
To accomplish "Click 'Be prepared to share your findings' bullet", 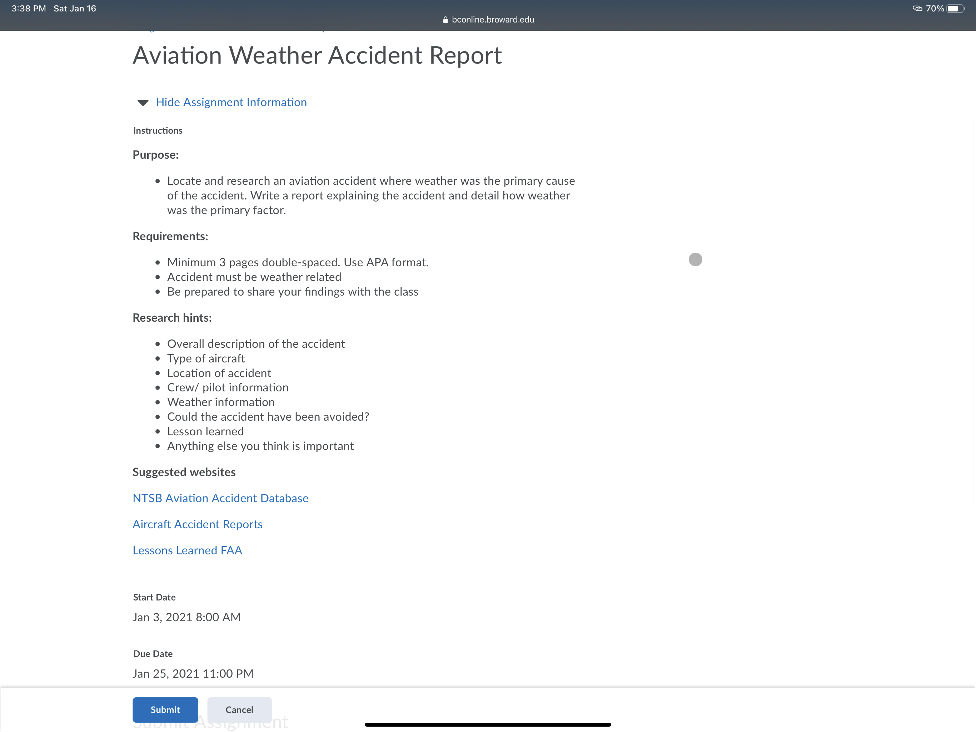I will (x=293, y=291).
